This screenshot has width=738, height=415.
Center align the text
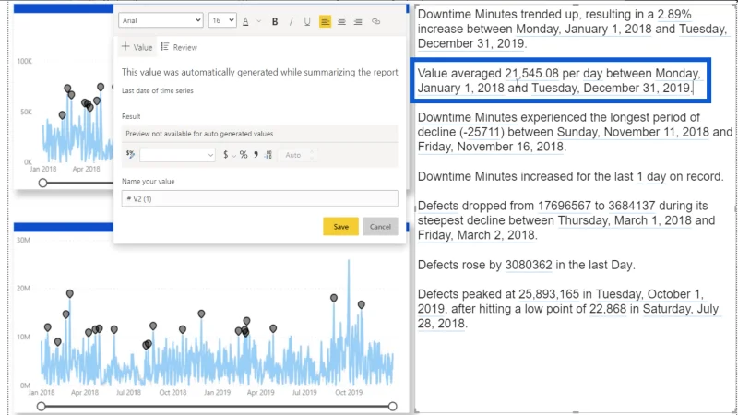pyautogui.click(x=341, y=21)
